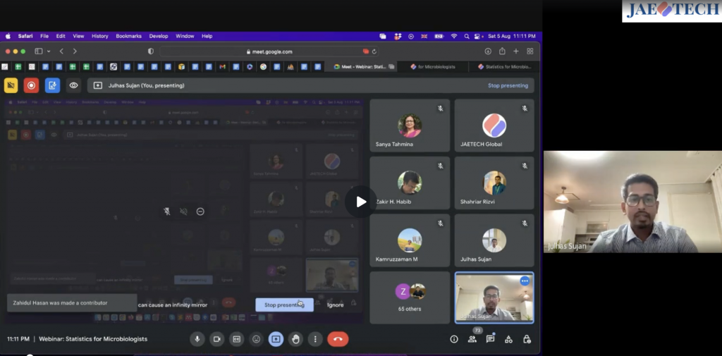Open the Sanya Tahmina participant tile
The height and width of the screenshot is (356, 722).
[x=410, y=125]
